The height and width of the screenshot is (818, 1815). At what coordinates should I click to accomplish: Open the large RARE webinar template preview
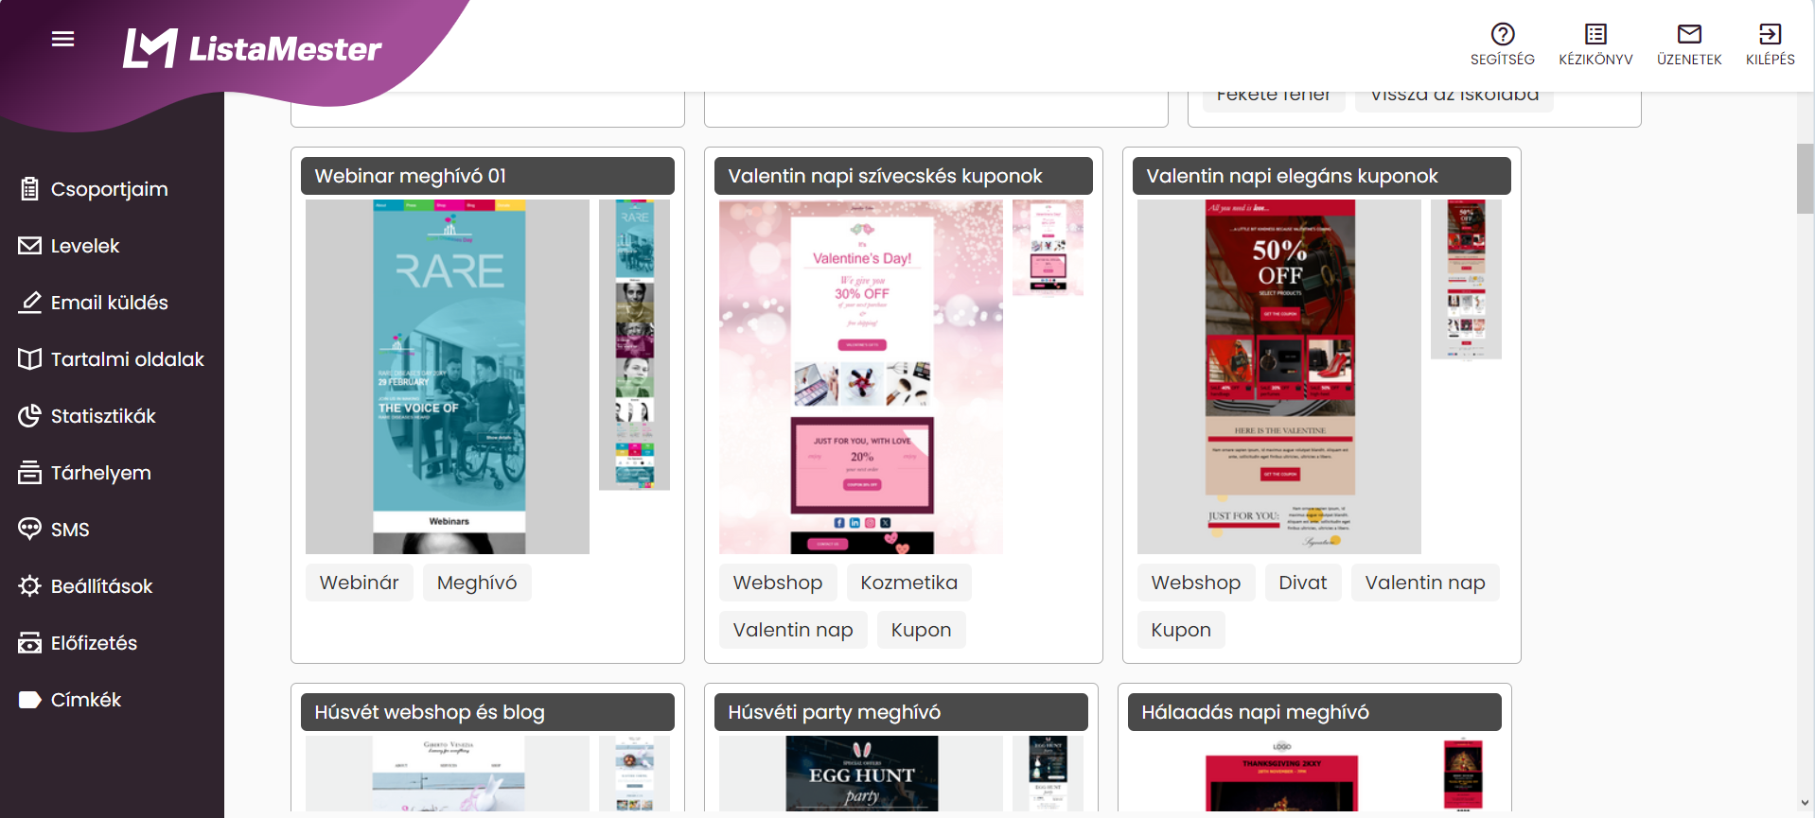coord(448,376)
